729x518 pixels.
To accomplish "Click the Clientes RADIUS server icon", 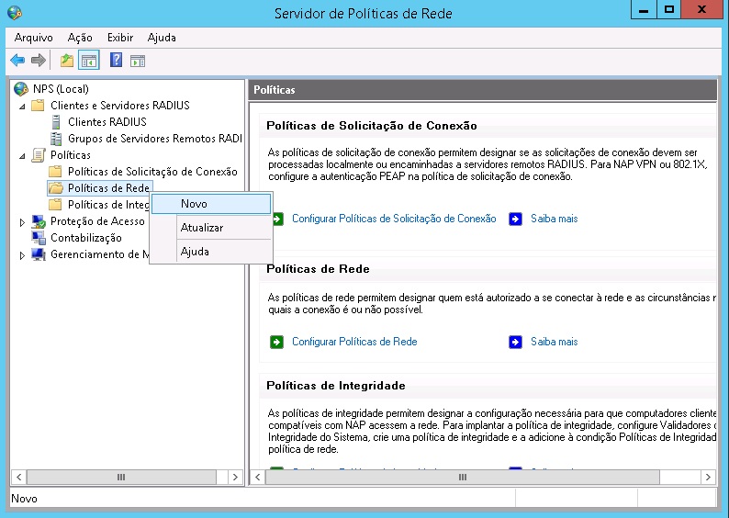I will pyautogui.click(x=56, y=122).
